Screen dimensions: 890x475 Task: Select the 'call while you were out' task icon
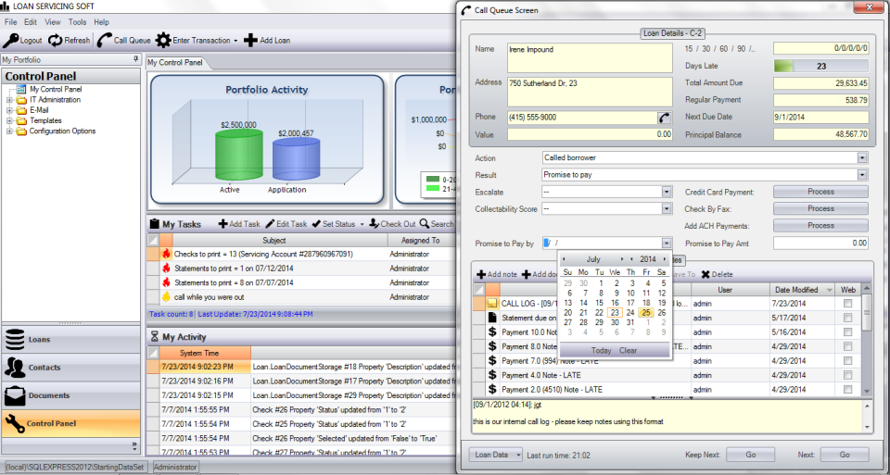click(x=166, y=296)
